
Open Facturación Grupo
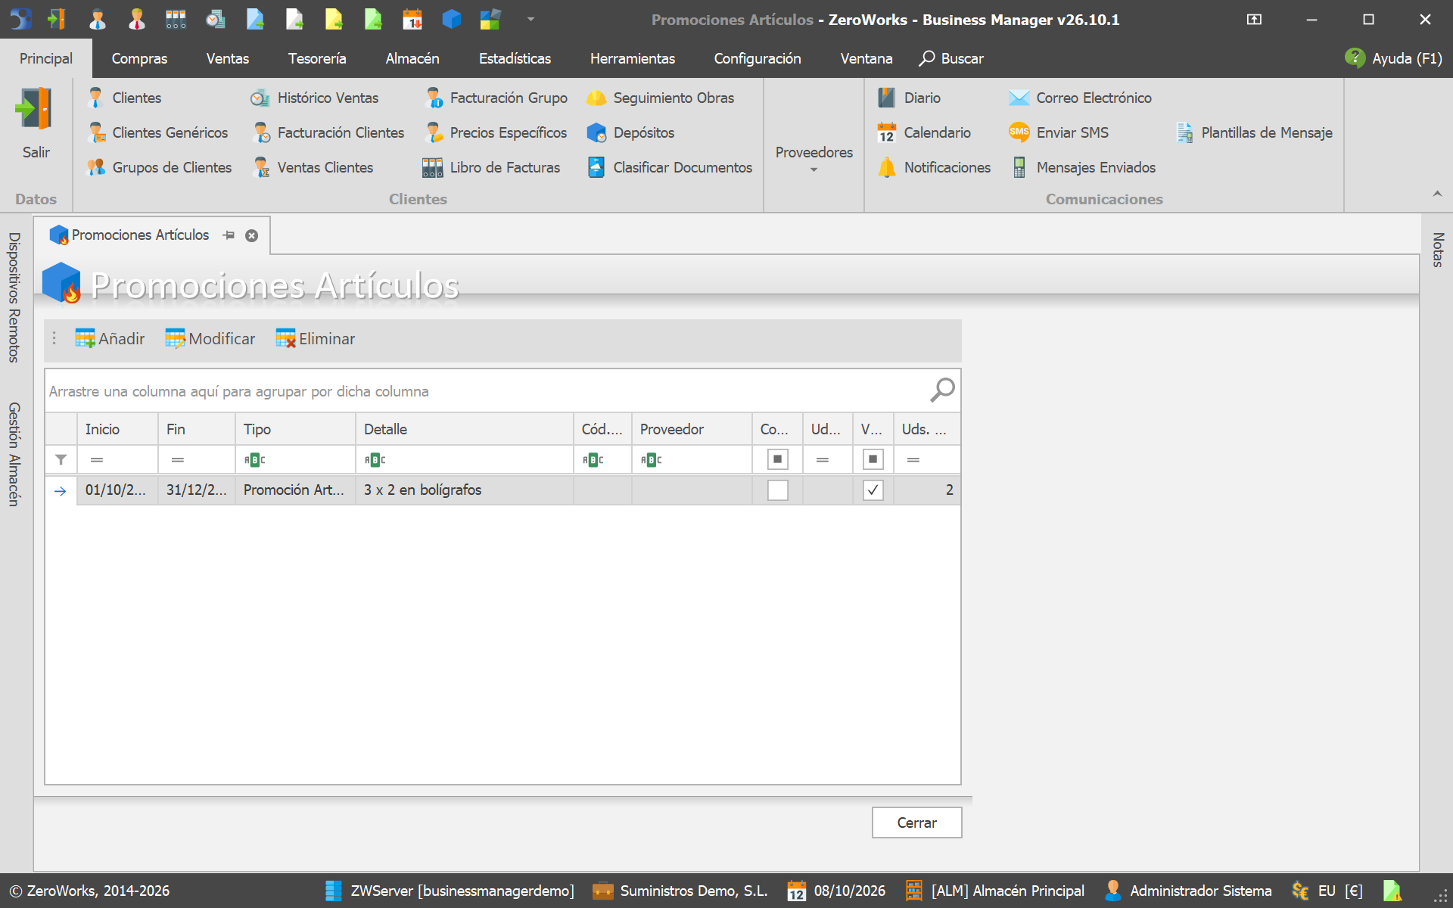496,98
